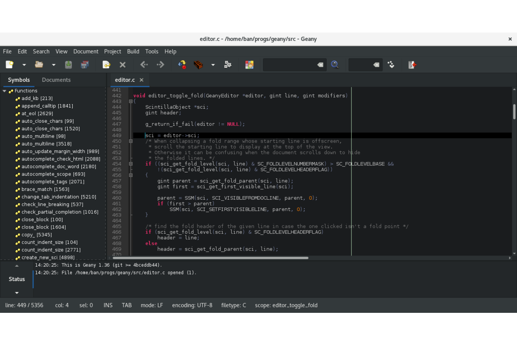
Task: Click the Find magnifier icon
Action: pyautogui.click(x=335, y=65)
